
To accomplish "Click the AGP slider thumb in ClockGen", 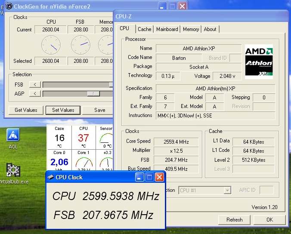I will [x=93, y=93].
